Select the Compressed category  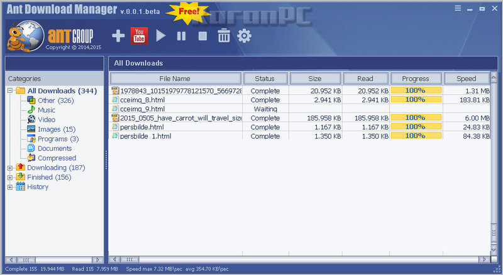(x=57, y=158)
